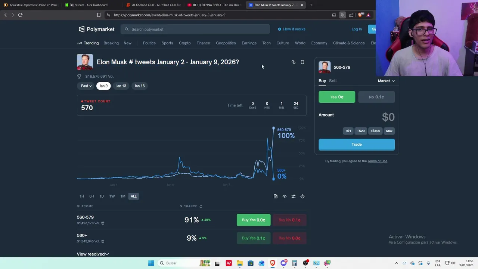The height and width of the screenshot is (269, 478).
Task: Expand View resolved outcomes
Action: [x=93, y=254]
